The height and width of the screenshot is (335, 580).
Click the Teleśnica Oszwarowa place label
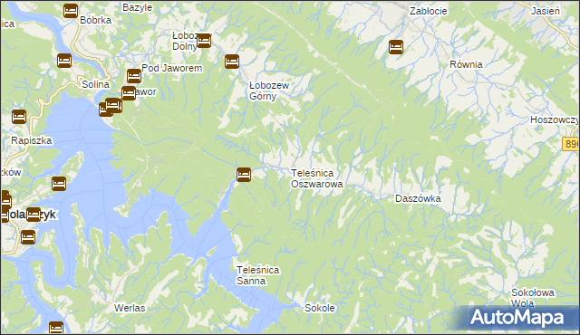(317, 178)
